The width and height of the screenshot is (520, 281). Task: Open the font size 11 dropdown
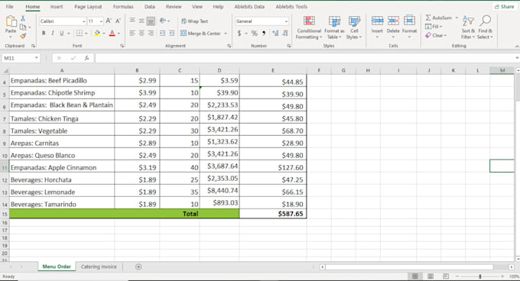[101, 21]
